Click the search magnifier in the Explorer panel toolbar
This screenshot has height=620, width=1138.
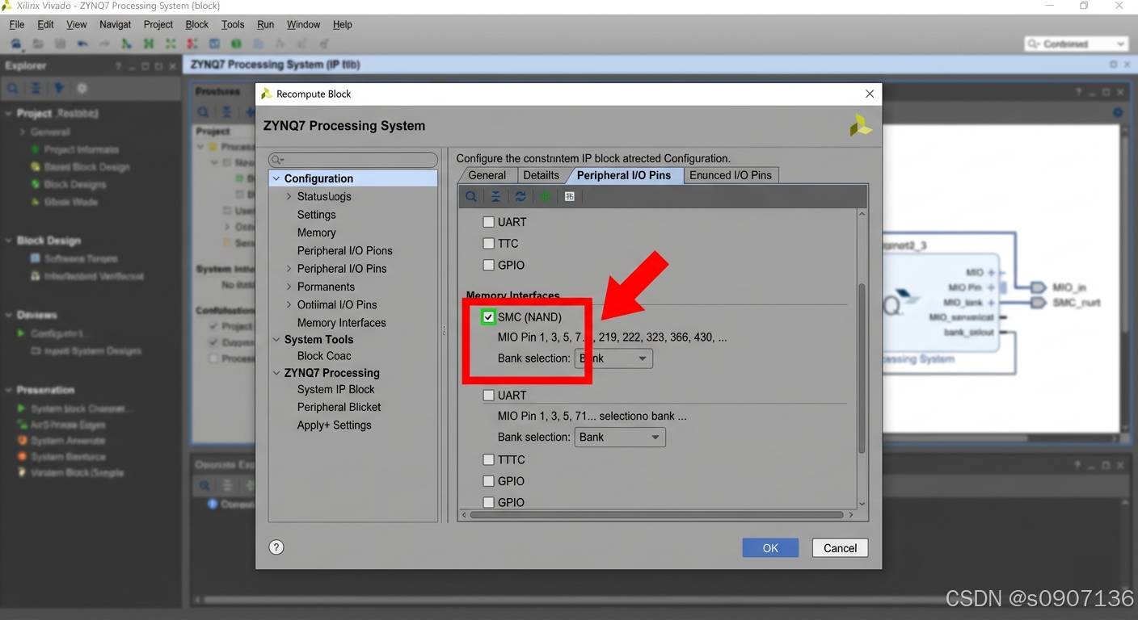(13, 89)
